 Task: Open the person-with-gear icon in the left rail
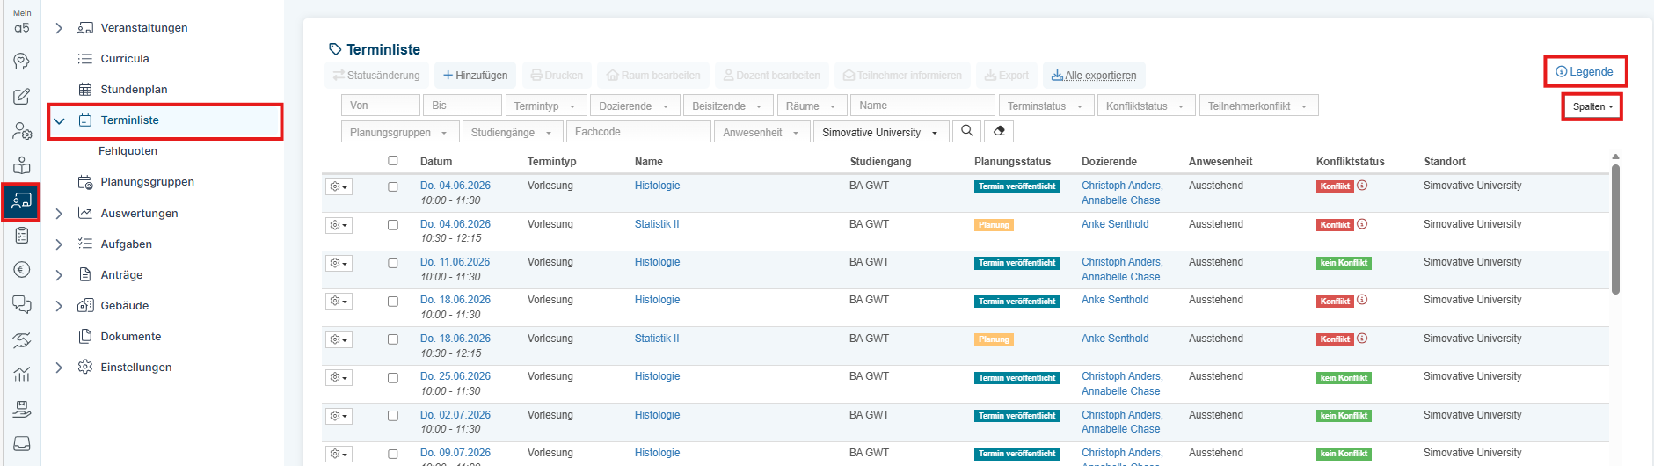[x=22, y=131]
